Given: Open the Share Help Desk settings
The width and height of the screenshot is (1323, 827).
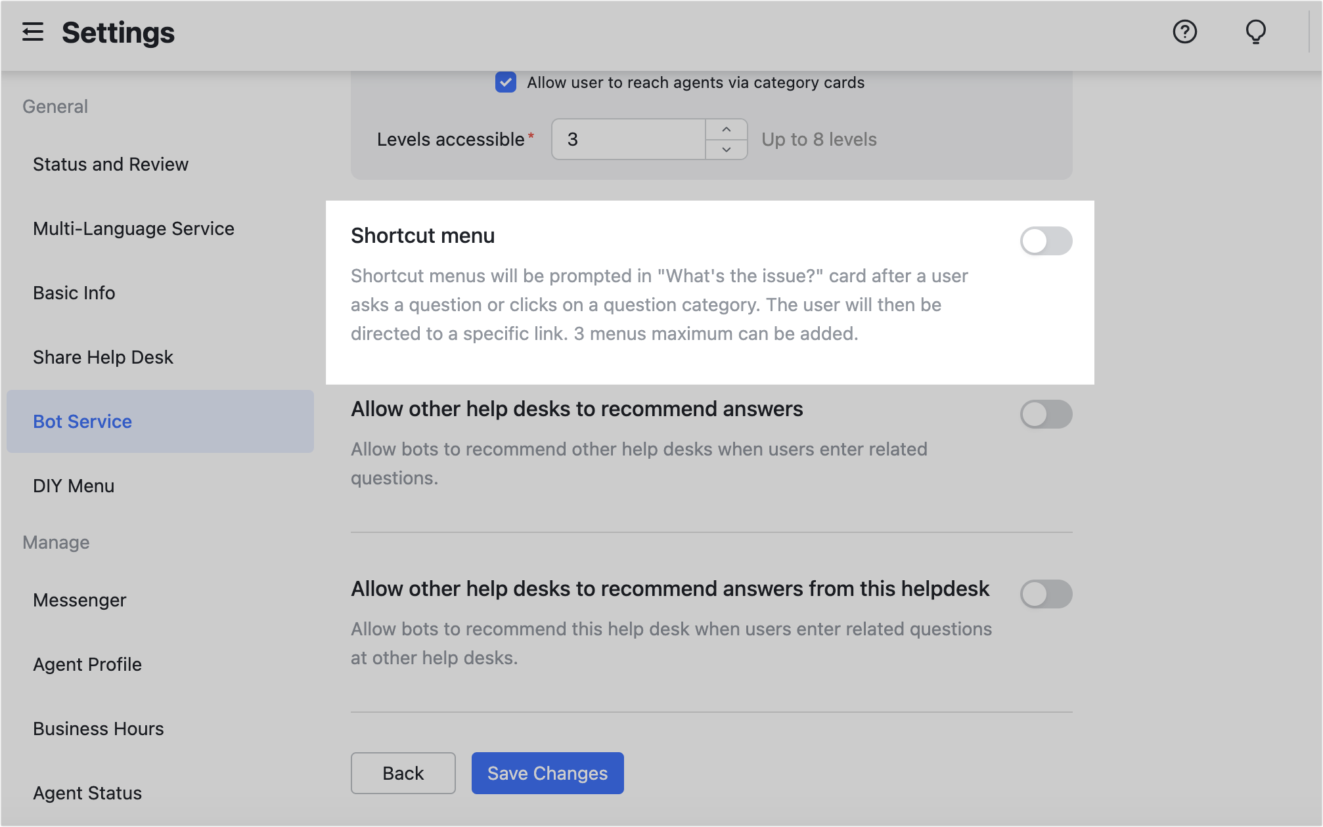Looking at the screenshot, I should pos(102,357).
